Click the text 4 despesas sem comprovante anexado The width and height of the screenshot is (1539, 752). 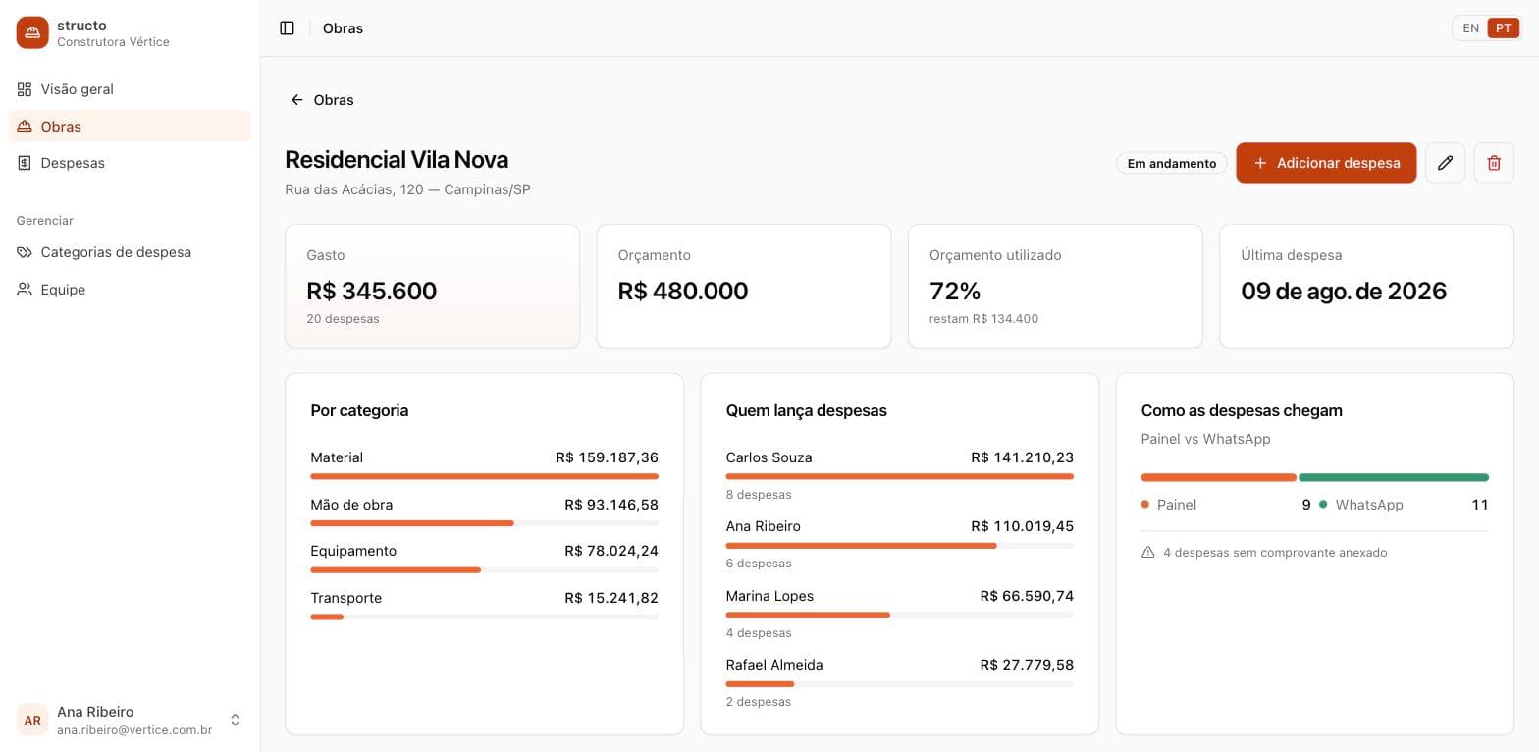[x=1275, y=553]
